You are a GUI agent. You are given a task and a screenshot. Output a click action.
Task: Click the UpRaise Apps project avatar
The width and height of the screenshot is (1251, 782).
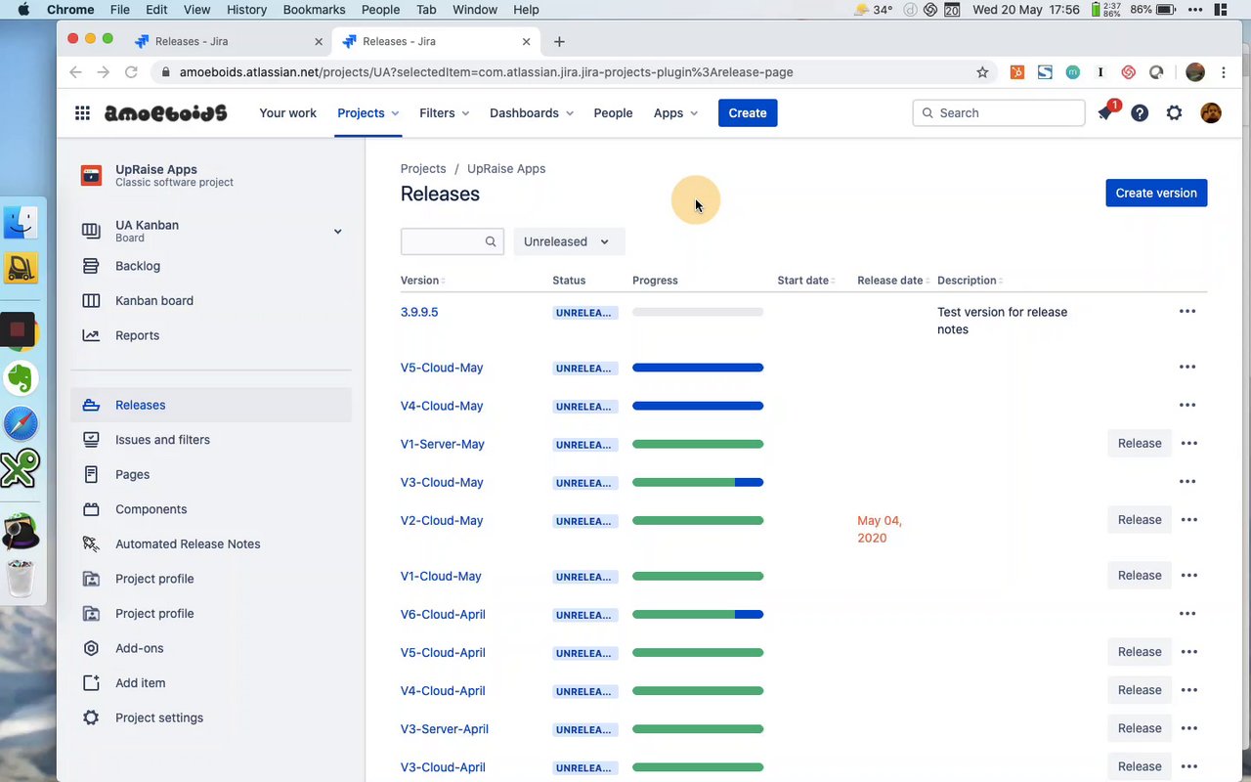91,176
